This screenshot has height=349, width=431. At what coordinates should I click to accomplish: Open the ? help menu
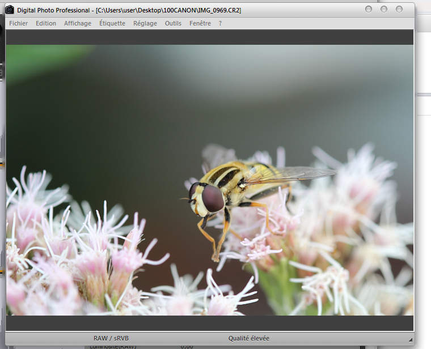click(220, 23)
